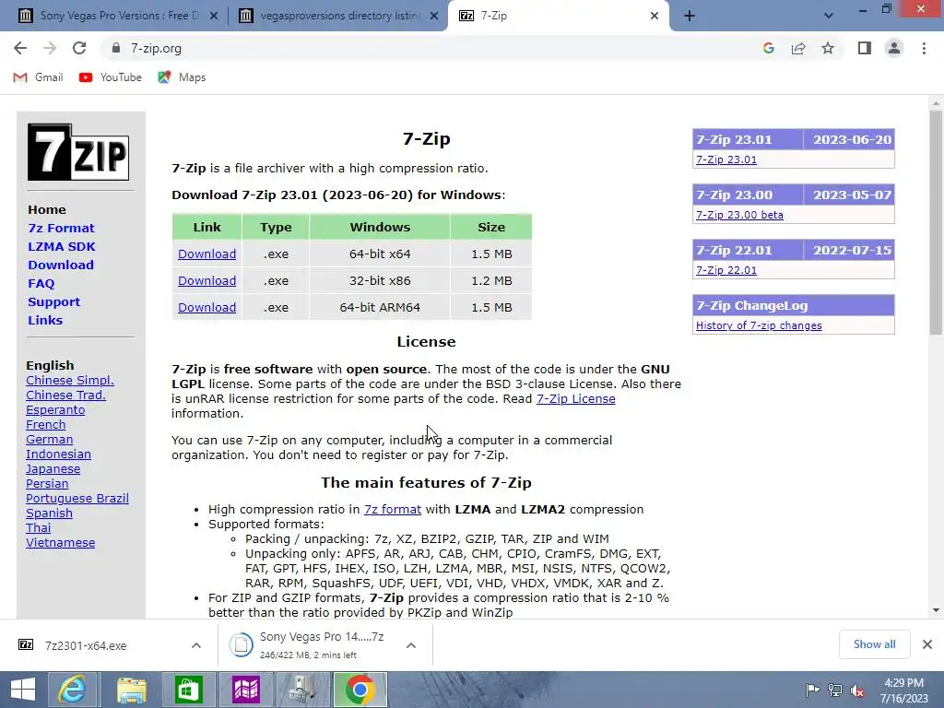Download the 64-bit x64 installer

click(206, 254)
